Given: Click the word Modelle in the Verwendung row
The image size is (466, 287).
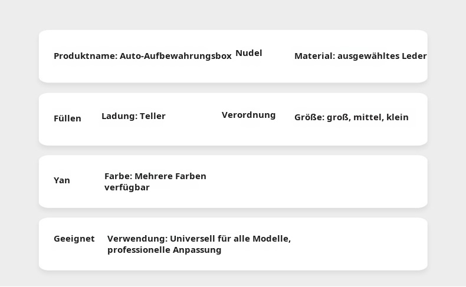Looking at the screenshot, I should pyautogui.click(x=271, y=239).
